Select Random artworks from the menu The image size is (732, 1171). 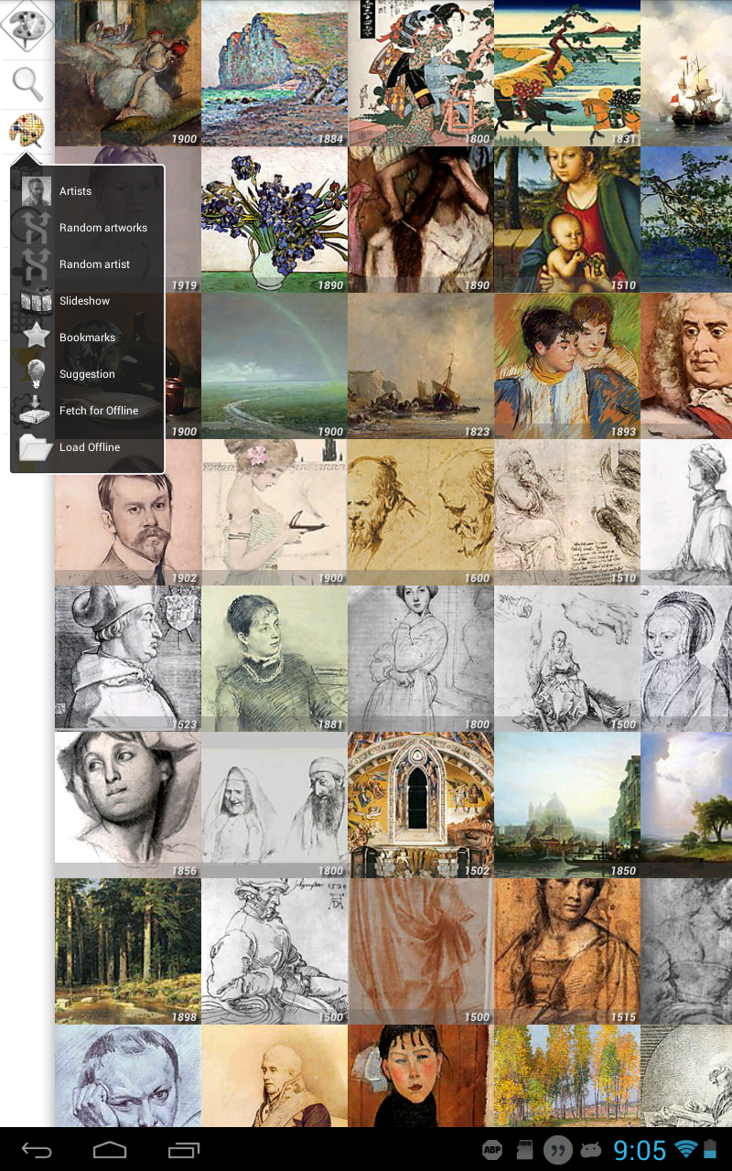click(89, 228)
